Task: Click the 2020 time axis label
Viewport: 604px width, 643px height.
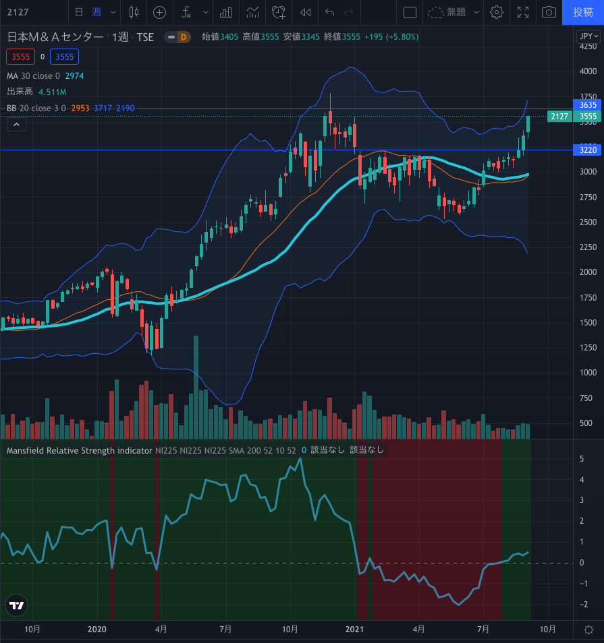Action: [x=97, y=629]
